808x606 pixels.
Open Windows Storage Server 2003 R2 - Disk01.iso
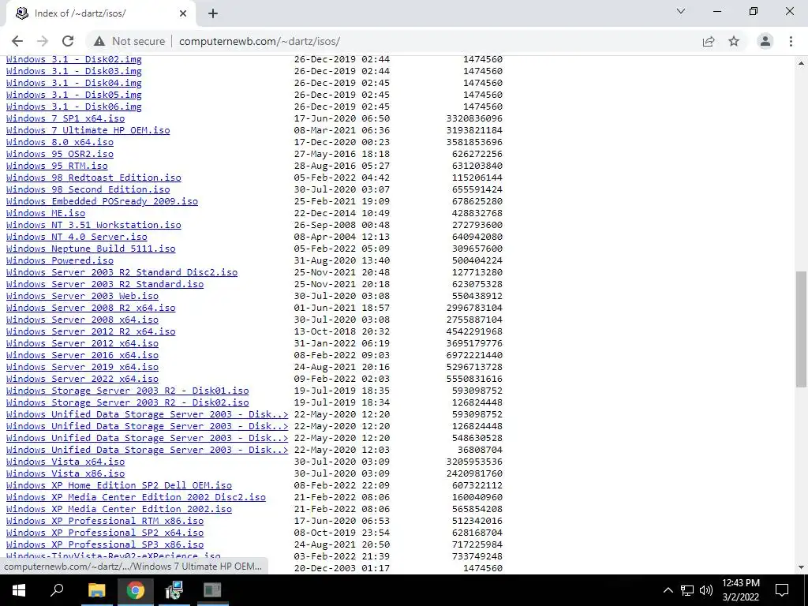pyautogui.click(x=127, y=391)
